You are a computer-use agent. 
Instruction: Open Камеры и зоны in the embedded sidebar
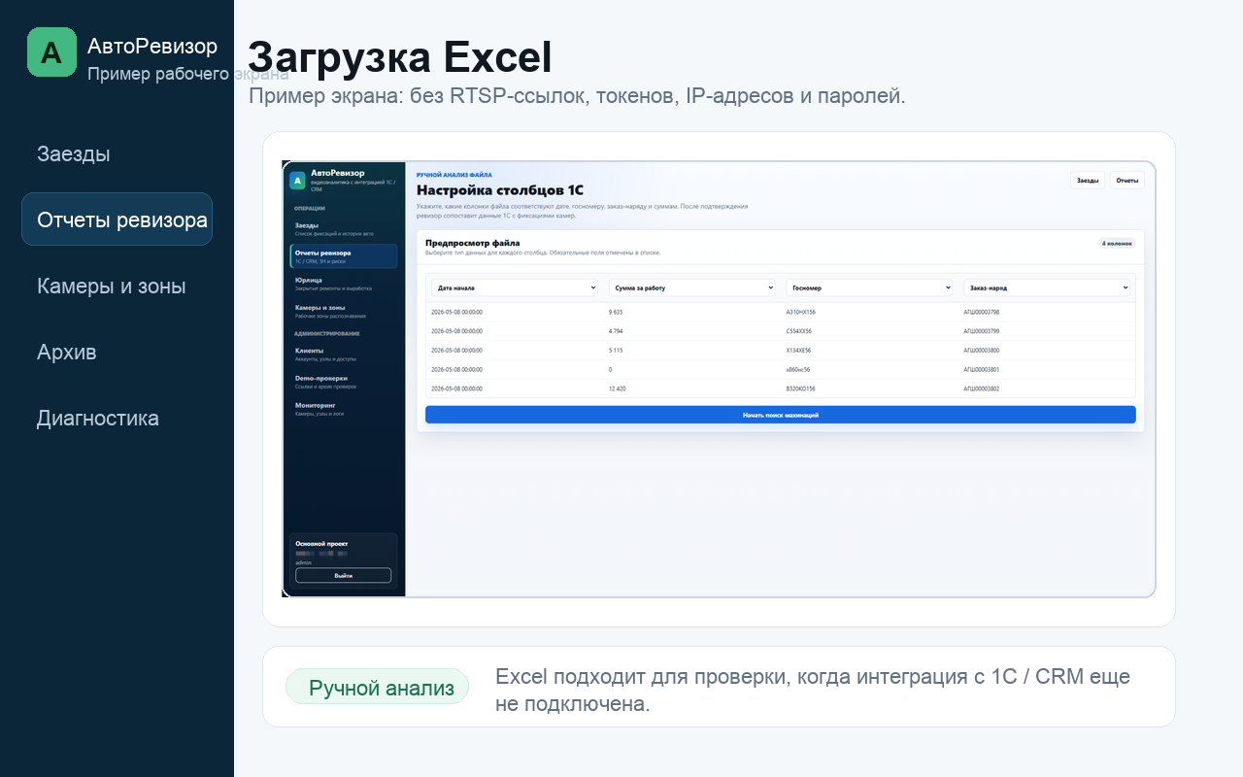coord(343,311)
